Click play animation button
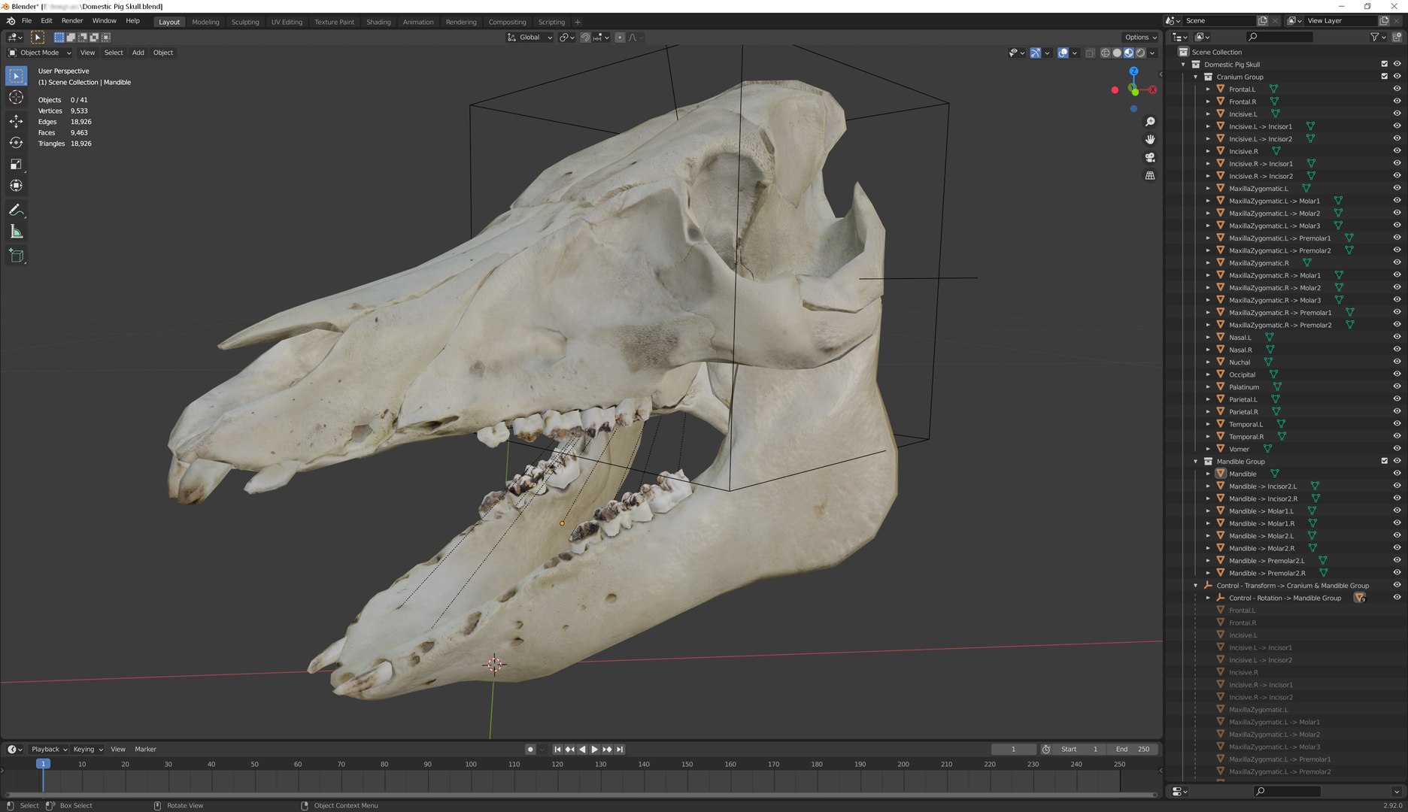Viewport: 1408px width, 812px height. pos(595,749)
